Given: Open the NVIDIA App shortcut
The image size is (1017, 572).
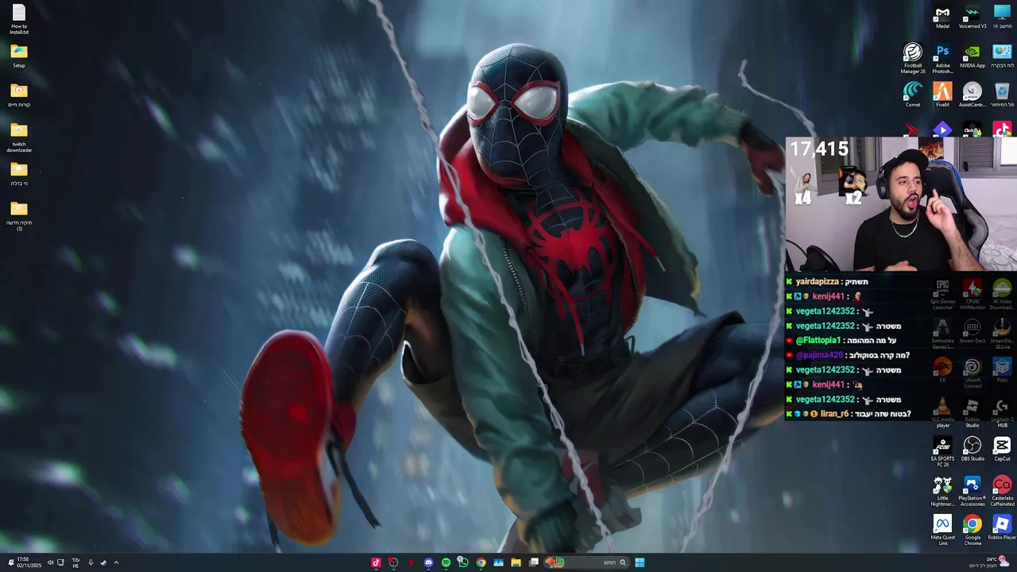Looking at the screenshot, I should pos(973,57).
